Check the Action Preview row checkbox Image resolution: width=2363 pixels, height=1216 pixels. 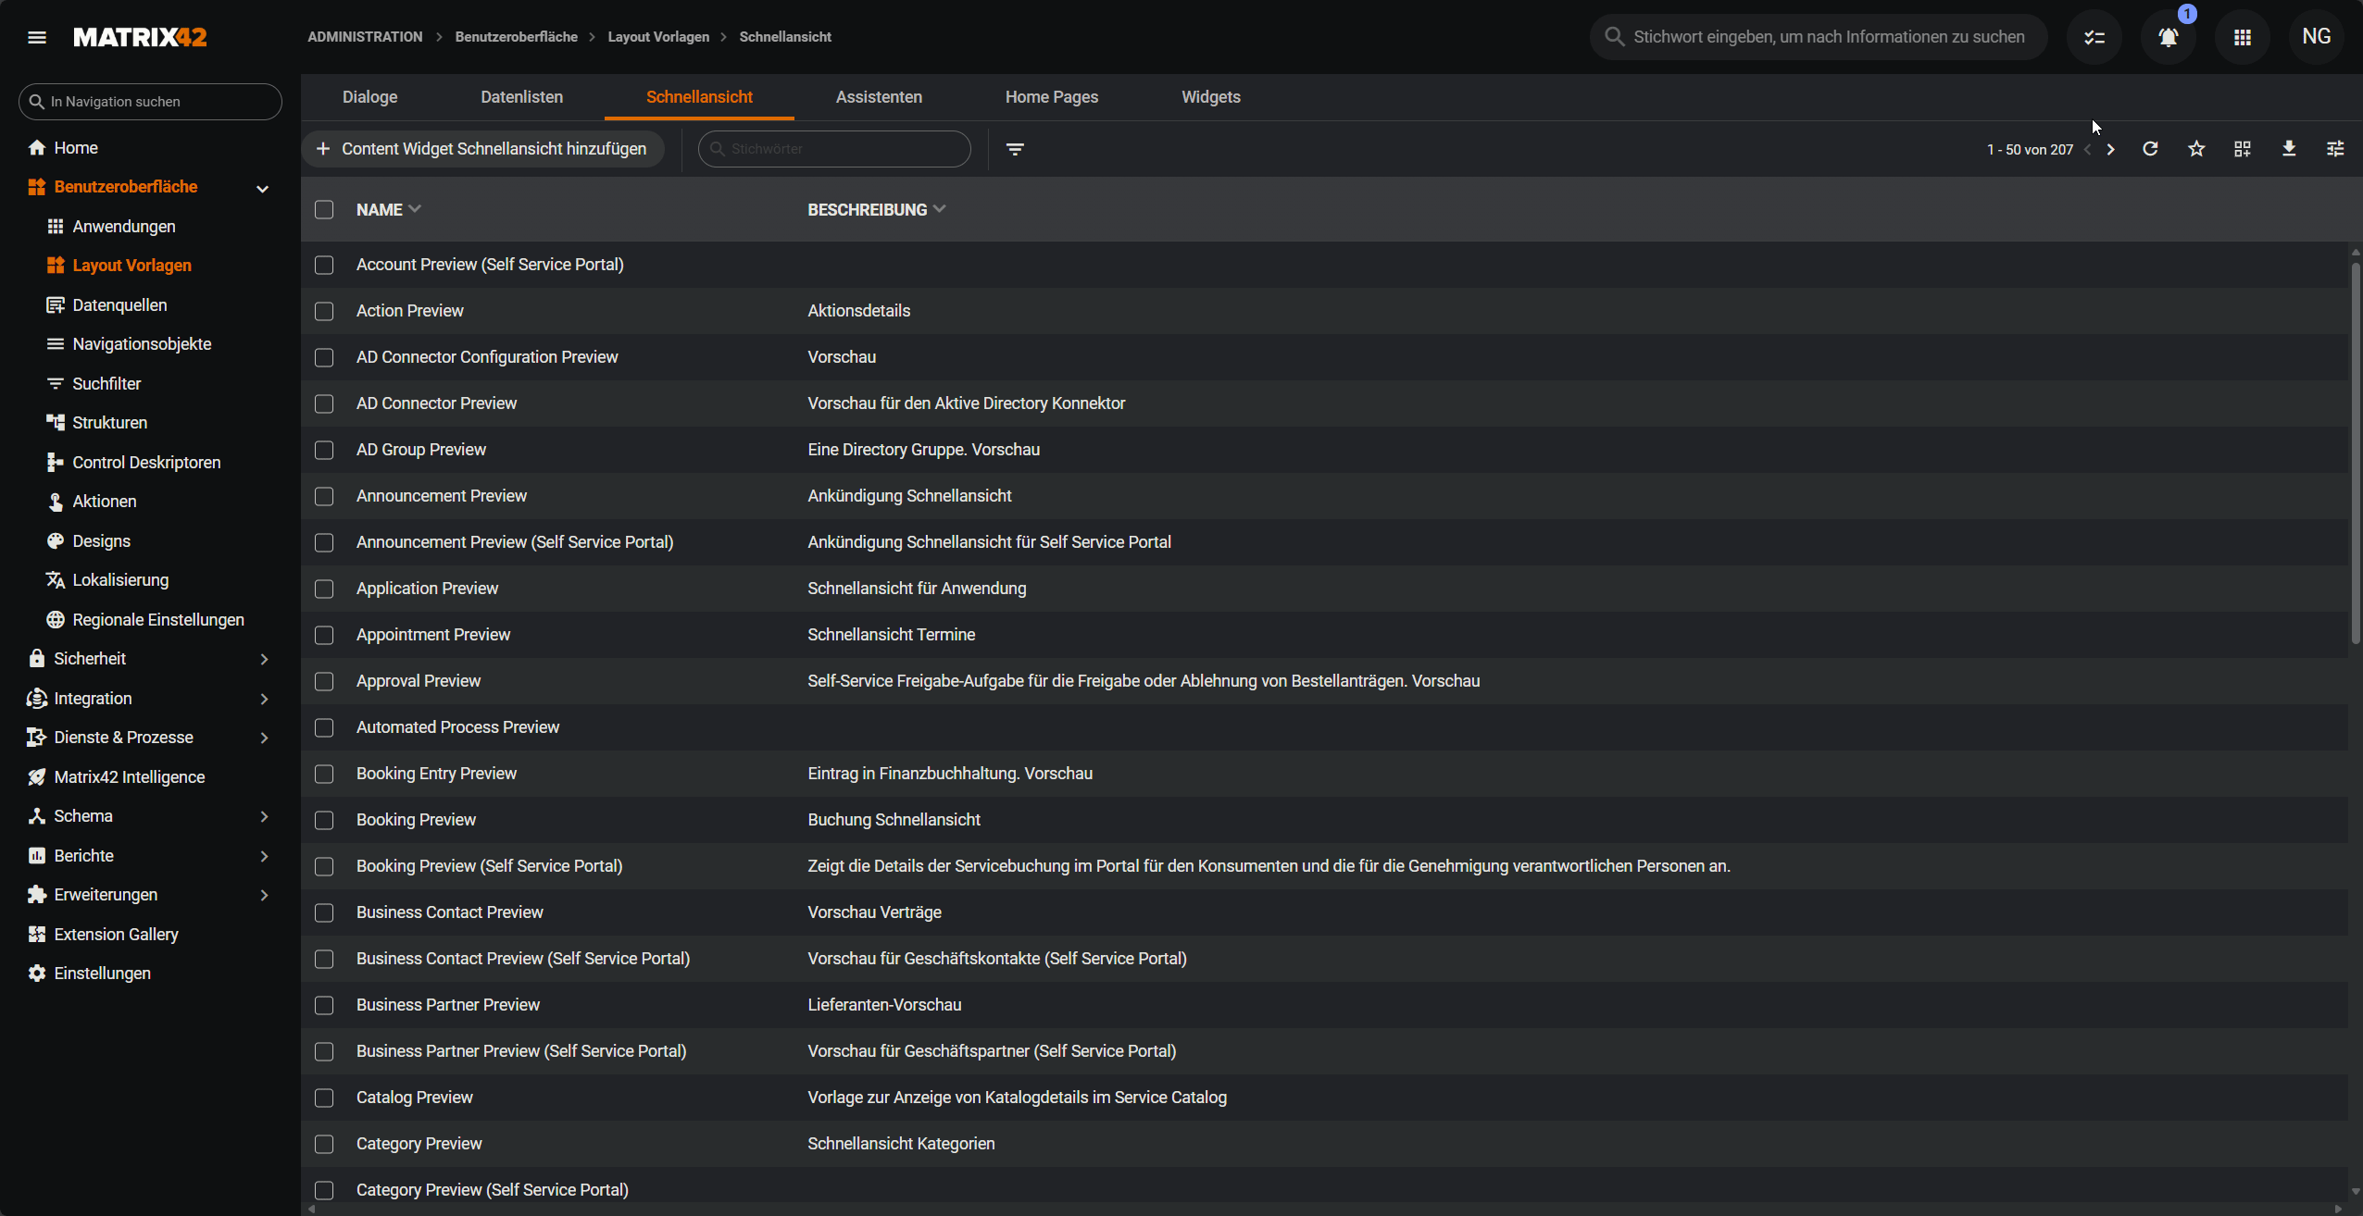coord(324,311)
